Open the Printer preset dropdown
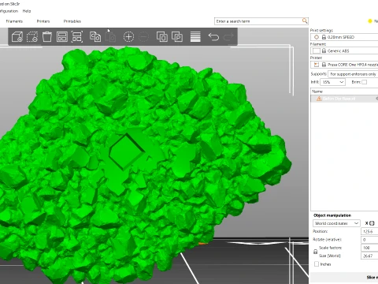 tap(344, 65)
